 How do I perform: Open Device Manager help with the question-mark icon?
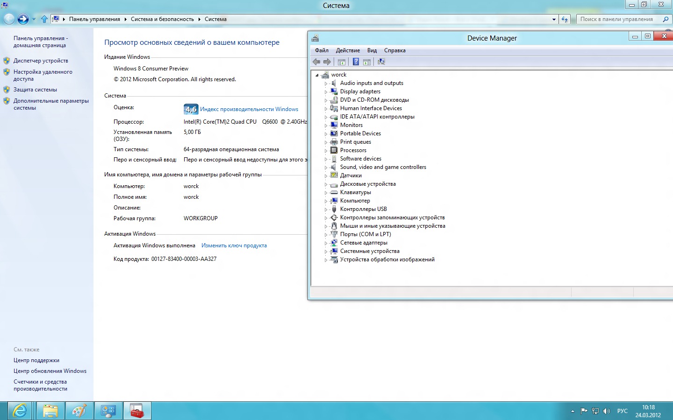(356, 62)
